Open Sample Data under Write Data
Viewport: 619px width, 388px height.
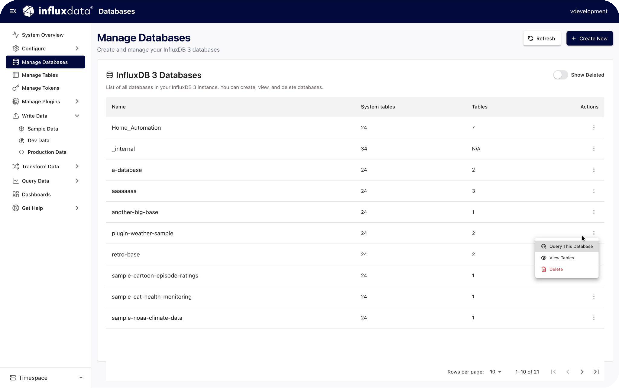coord(43,129)
